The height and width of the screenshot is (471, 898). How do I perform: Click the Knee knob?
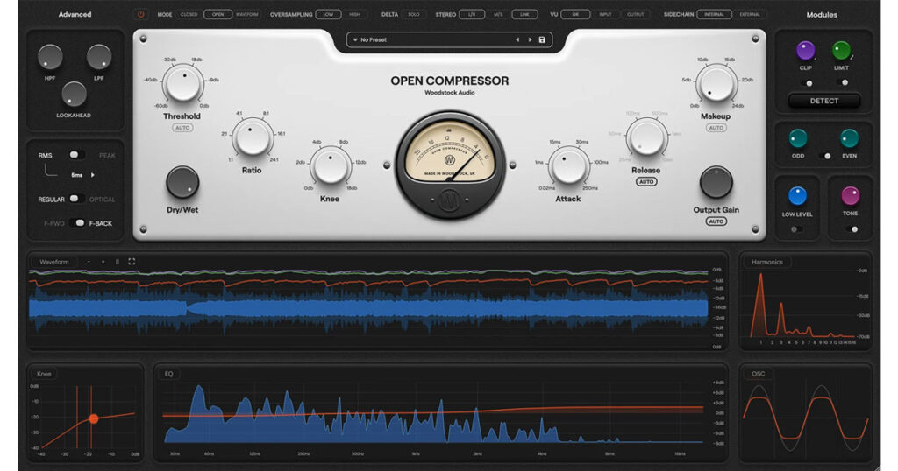[x=330, y=165]
